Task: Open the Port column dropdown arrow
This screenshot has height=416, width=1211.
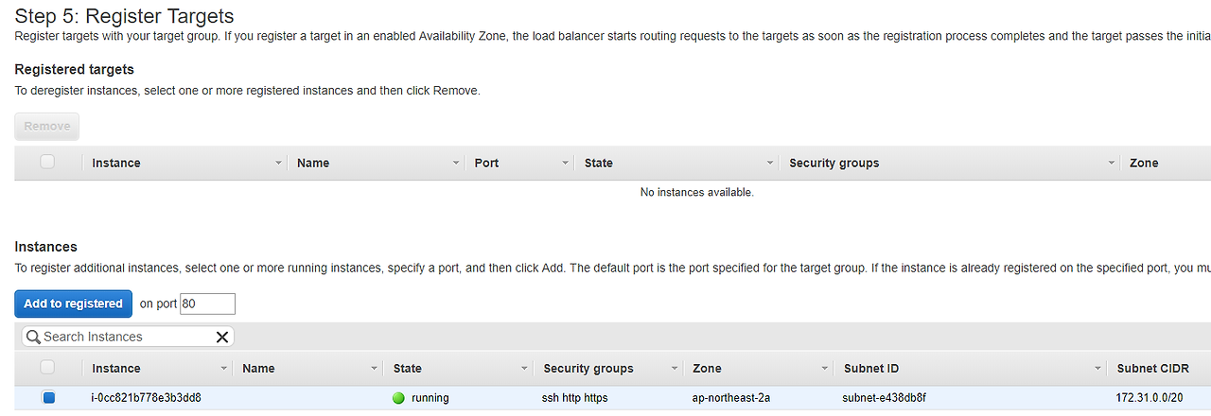Action: tap(566, 164)
